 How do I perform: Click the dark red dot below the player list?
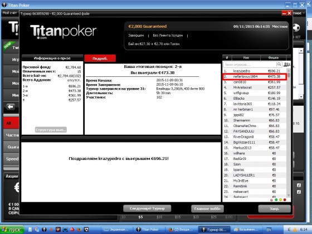(x=285, y=199)
